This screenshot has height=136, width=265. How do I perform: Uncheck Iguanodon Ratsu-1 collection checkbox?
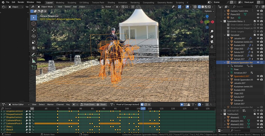[x=255, y=21]
